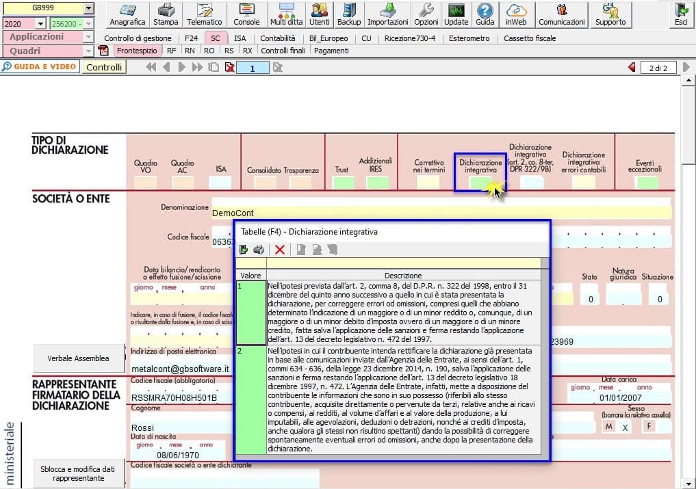Click the Esci exit icon
This screenshot has height=489, width=696.
681,14
